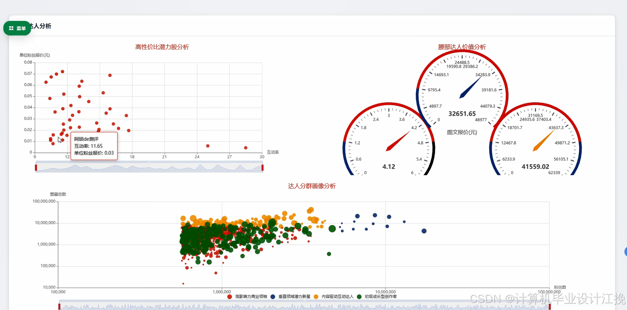Click the highest red scatter point above 0.07
627x310 pixels.
pyautogui.click(x=63, y=72)
